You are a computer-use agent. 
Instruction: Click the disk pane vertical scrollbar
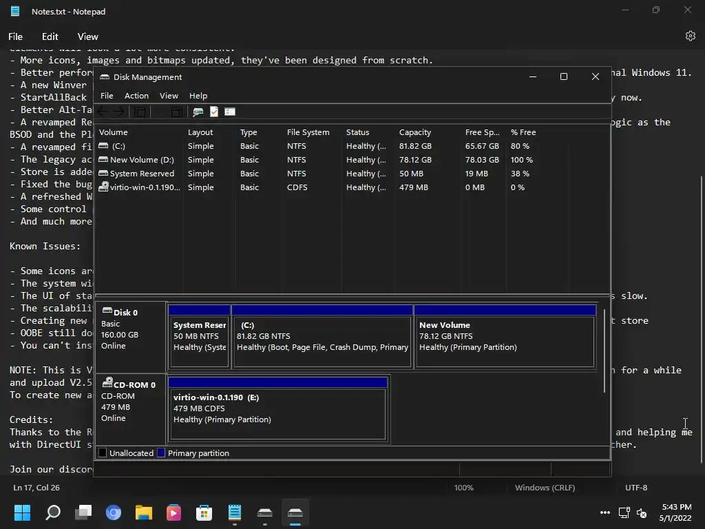pyautogui.click(x=604, y=351)
